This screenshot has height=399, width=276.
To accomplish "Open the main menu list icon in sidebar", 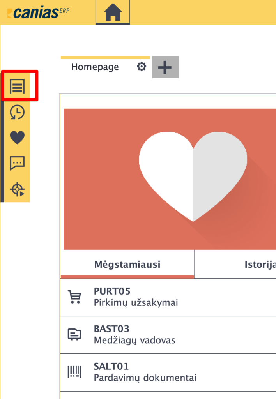I will tap(18, 86).
